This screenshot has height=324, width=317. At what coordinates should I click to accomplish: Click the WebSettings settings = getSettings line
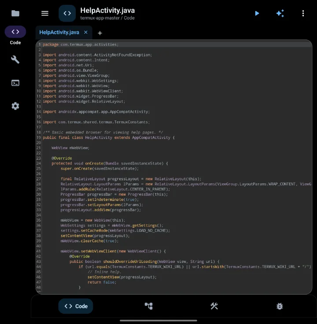(112, 225)
